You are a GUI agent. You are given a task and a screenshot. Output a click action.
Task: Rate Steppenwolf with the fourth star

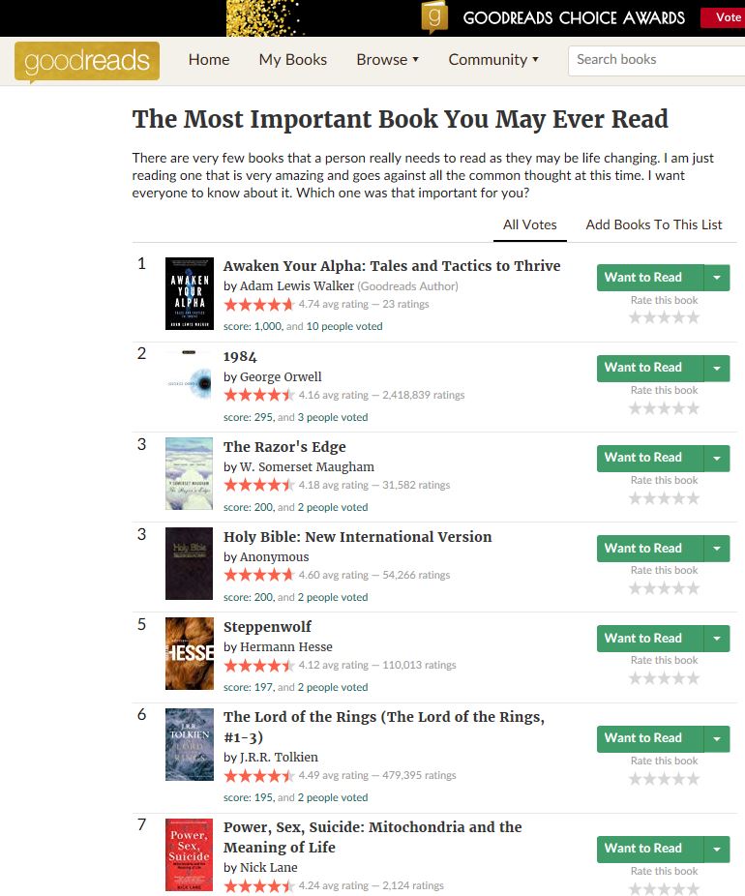coord(679,678)
